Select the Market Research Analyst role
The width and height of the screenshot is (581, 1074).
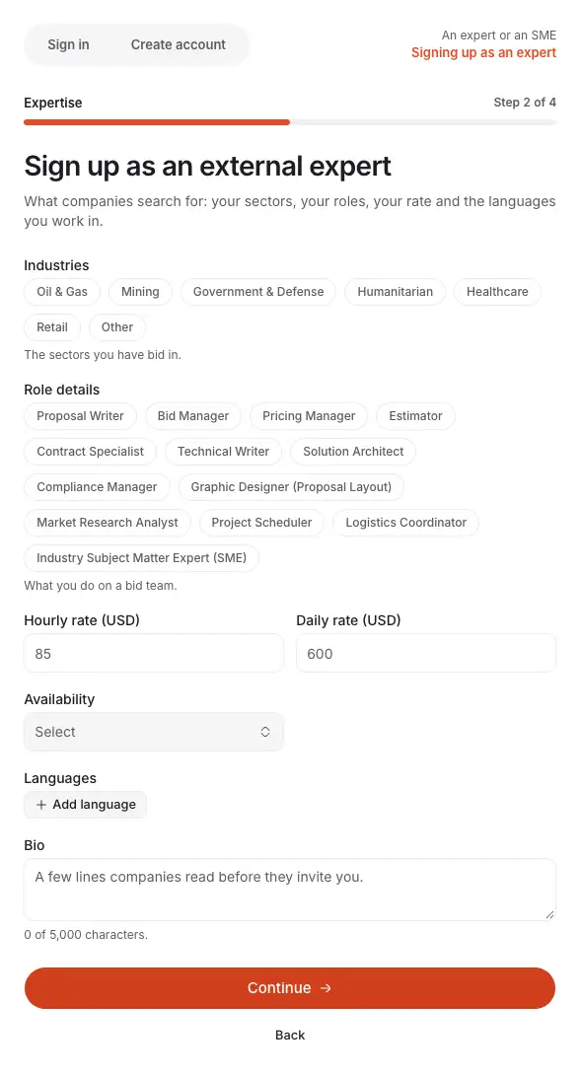click(108, 523)
